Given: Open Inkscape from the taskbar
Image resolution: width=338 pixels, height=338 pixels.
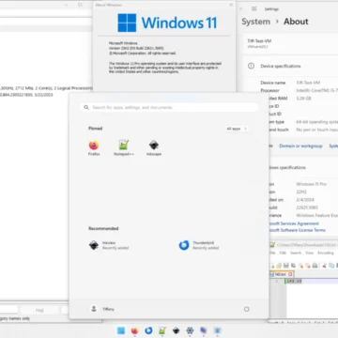Looking at the screenshot, I should point(176,330).
